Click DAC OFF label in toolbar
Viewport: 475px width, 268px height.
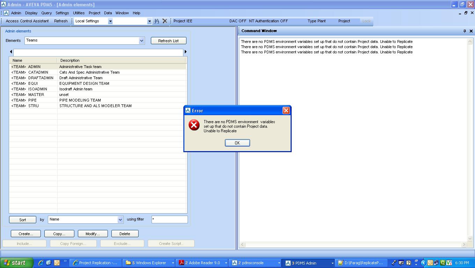(x=238, y=21)
